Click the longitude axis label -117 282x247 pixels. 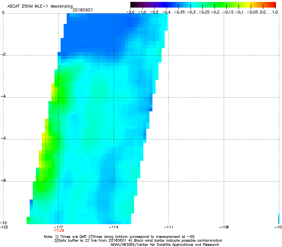[x=58, y=227]
